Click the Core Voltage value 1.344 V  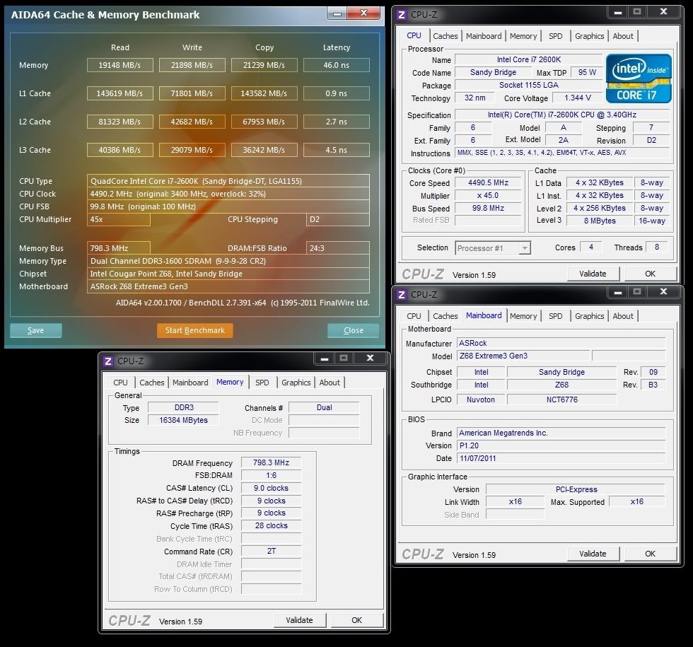(x=577, y=98)
